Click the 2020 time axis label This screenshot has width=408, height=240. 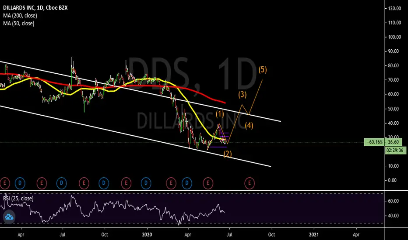point(147,235)
